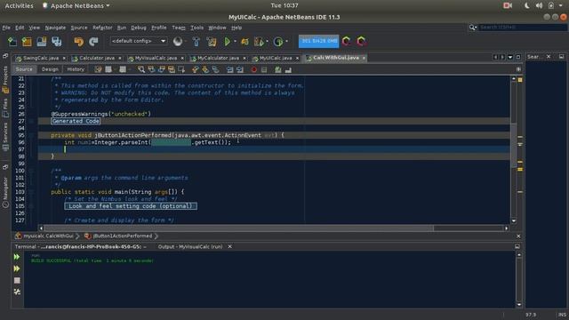Switch to MyVisualCalc.java tab
The height and width of the screenshot is (320, 569).
(x=156, y=58)
